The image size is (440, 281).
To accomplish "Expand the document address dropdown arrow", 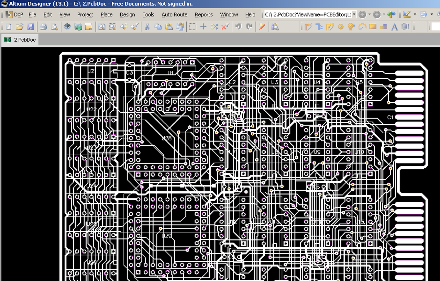I will pos(354,14).
